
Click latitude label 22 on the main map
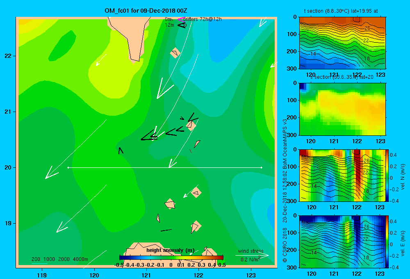8,56
